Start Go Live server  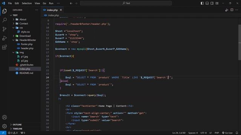pos(227,133)
